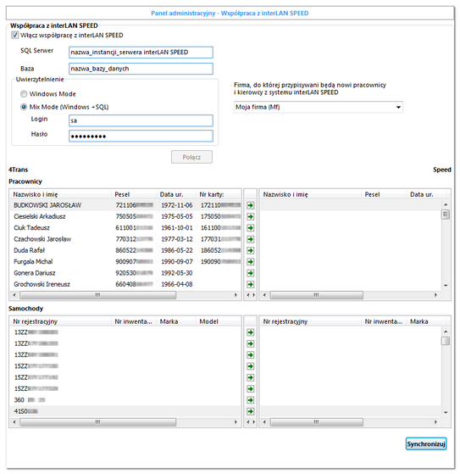Select employee row Duda Rafał

(x=125, y=250)
